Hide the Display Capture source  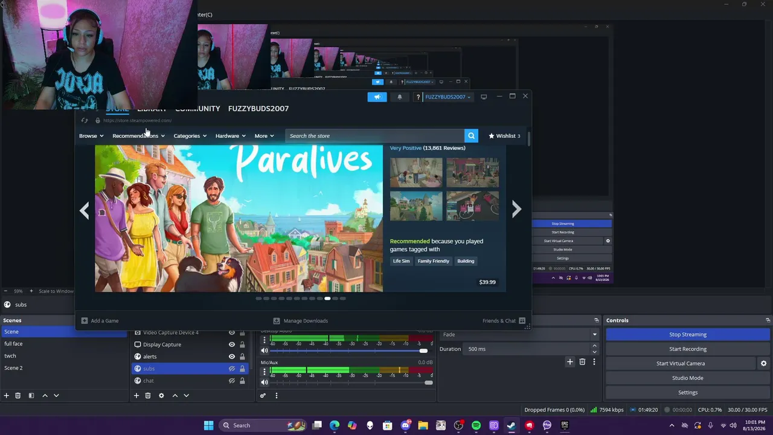(231, 345)
